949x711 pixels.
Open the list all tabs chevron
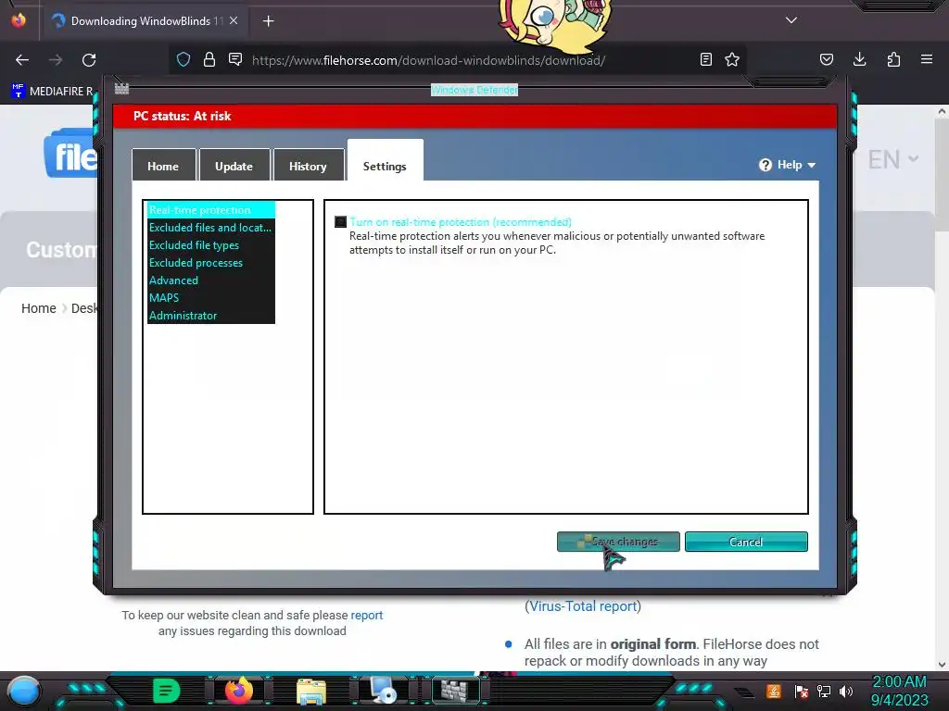coord(791,20)
